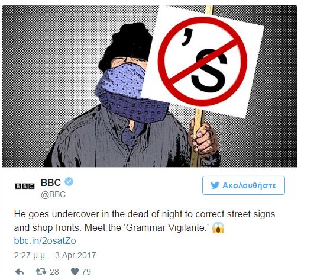This screenshot has width=317, height=276.
Task: Open the bbc.in/2osatZo link
Action: point(45,241)
